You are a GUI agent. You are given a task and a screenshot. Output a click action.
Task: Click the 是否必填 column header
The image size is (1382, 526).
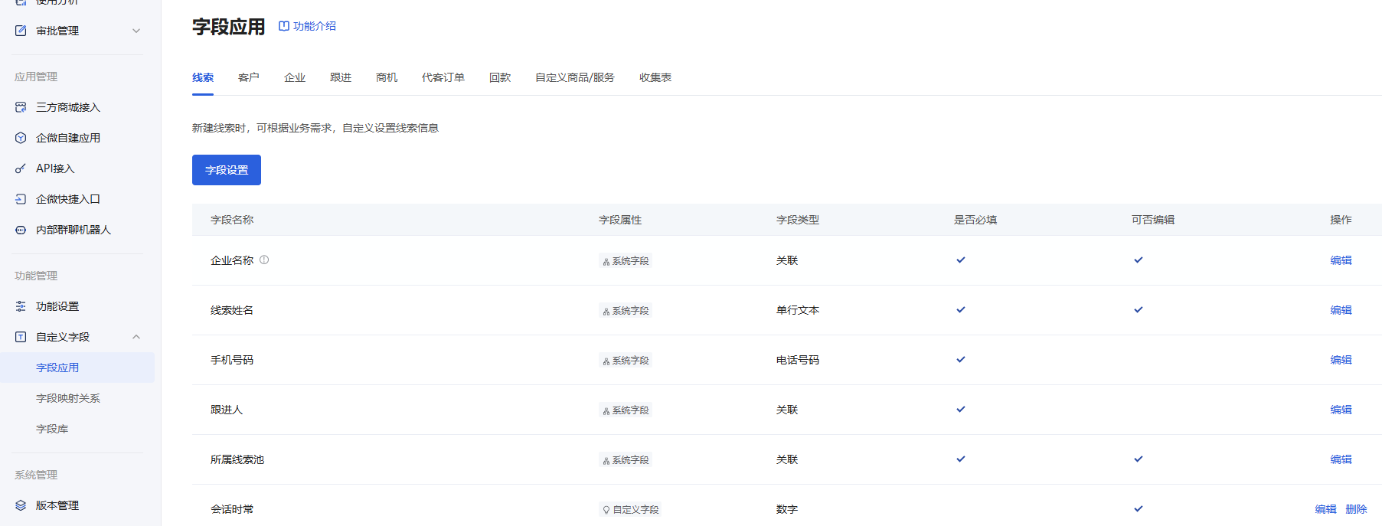point(975,220)
